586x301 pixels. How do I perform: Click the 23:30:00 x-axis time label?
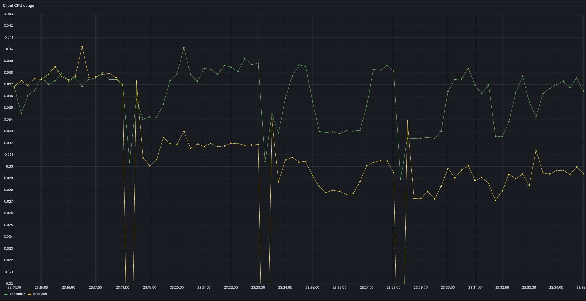[448, 288]
